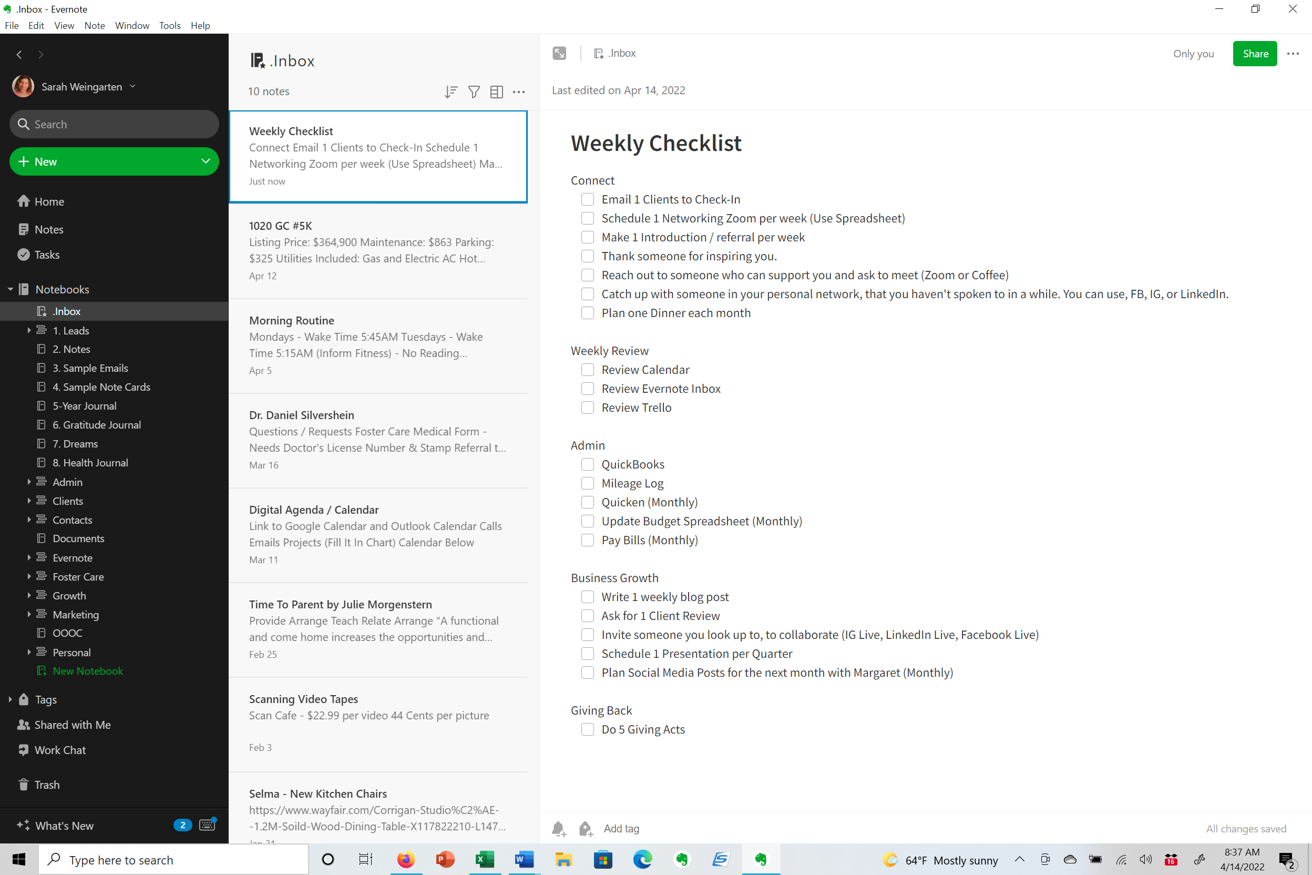Click the alarm/reminder bell icon on note

click(x=559, y=828)
